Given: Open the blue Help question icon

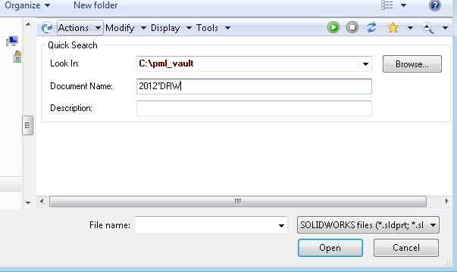Looking at the screenshot, I should pos(434,5).
